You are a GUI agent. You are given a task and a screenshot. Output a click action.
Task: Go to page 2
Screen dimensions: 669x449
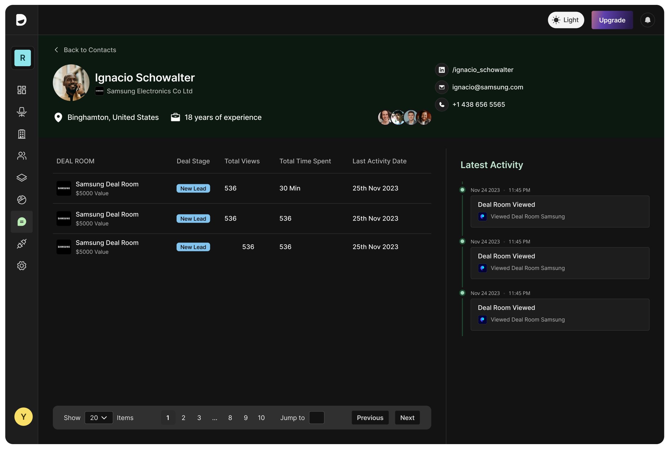coord(183,418)
